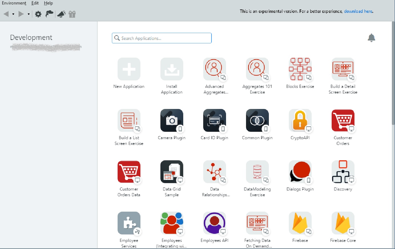The image size is (395, 249).
Task: Open the CryptoAPI padlock application
Action: tap(300, 120)
